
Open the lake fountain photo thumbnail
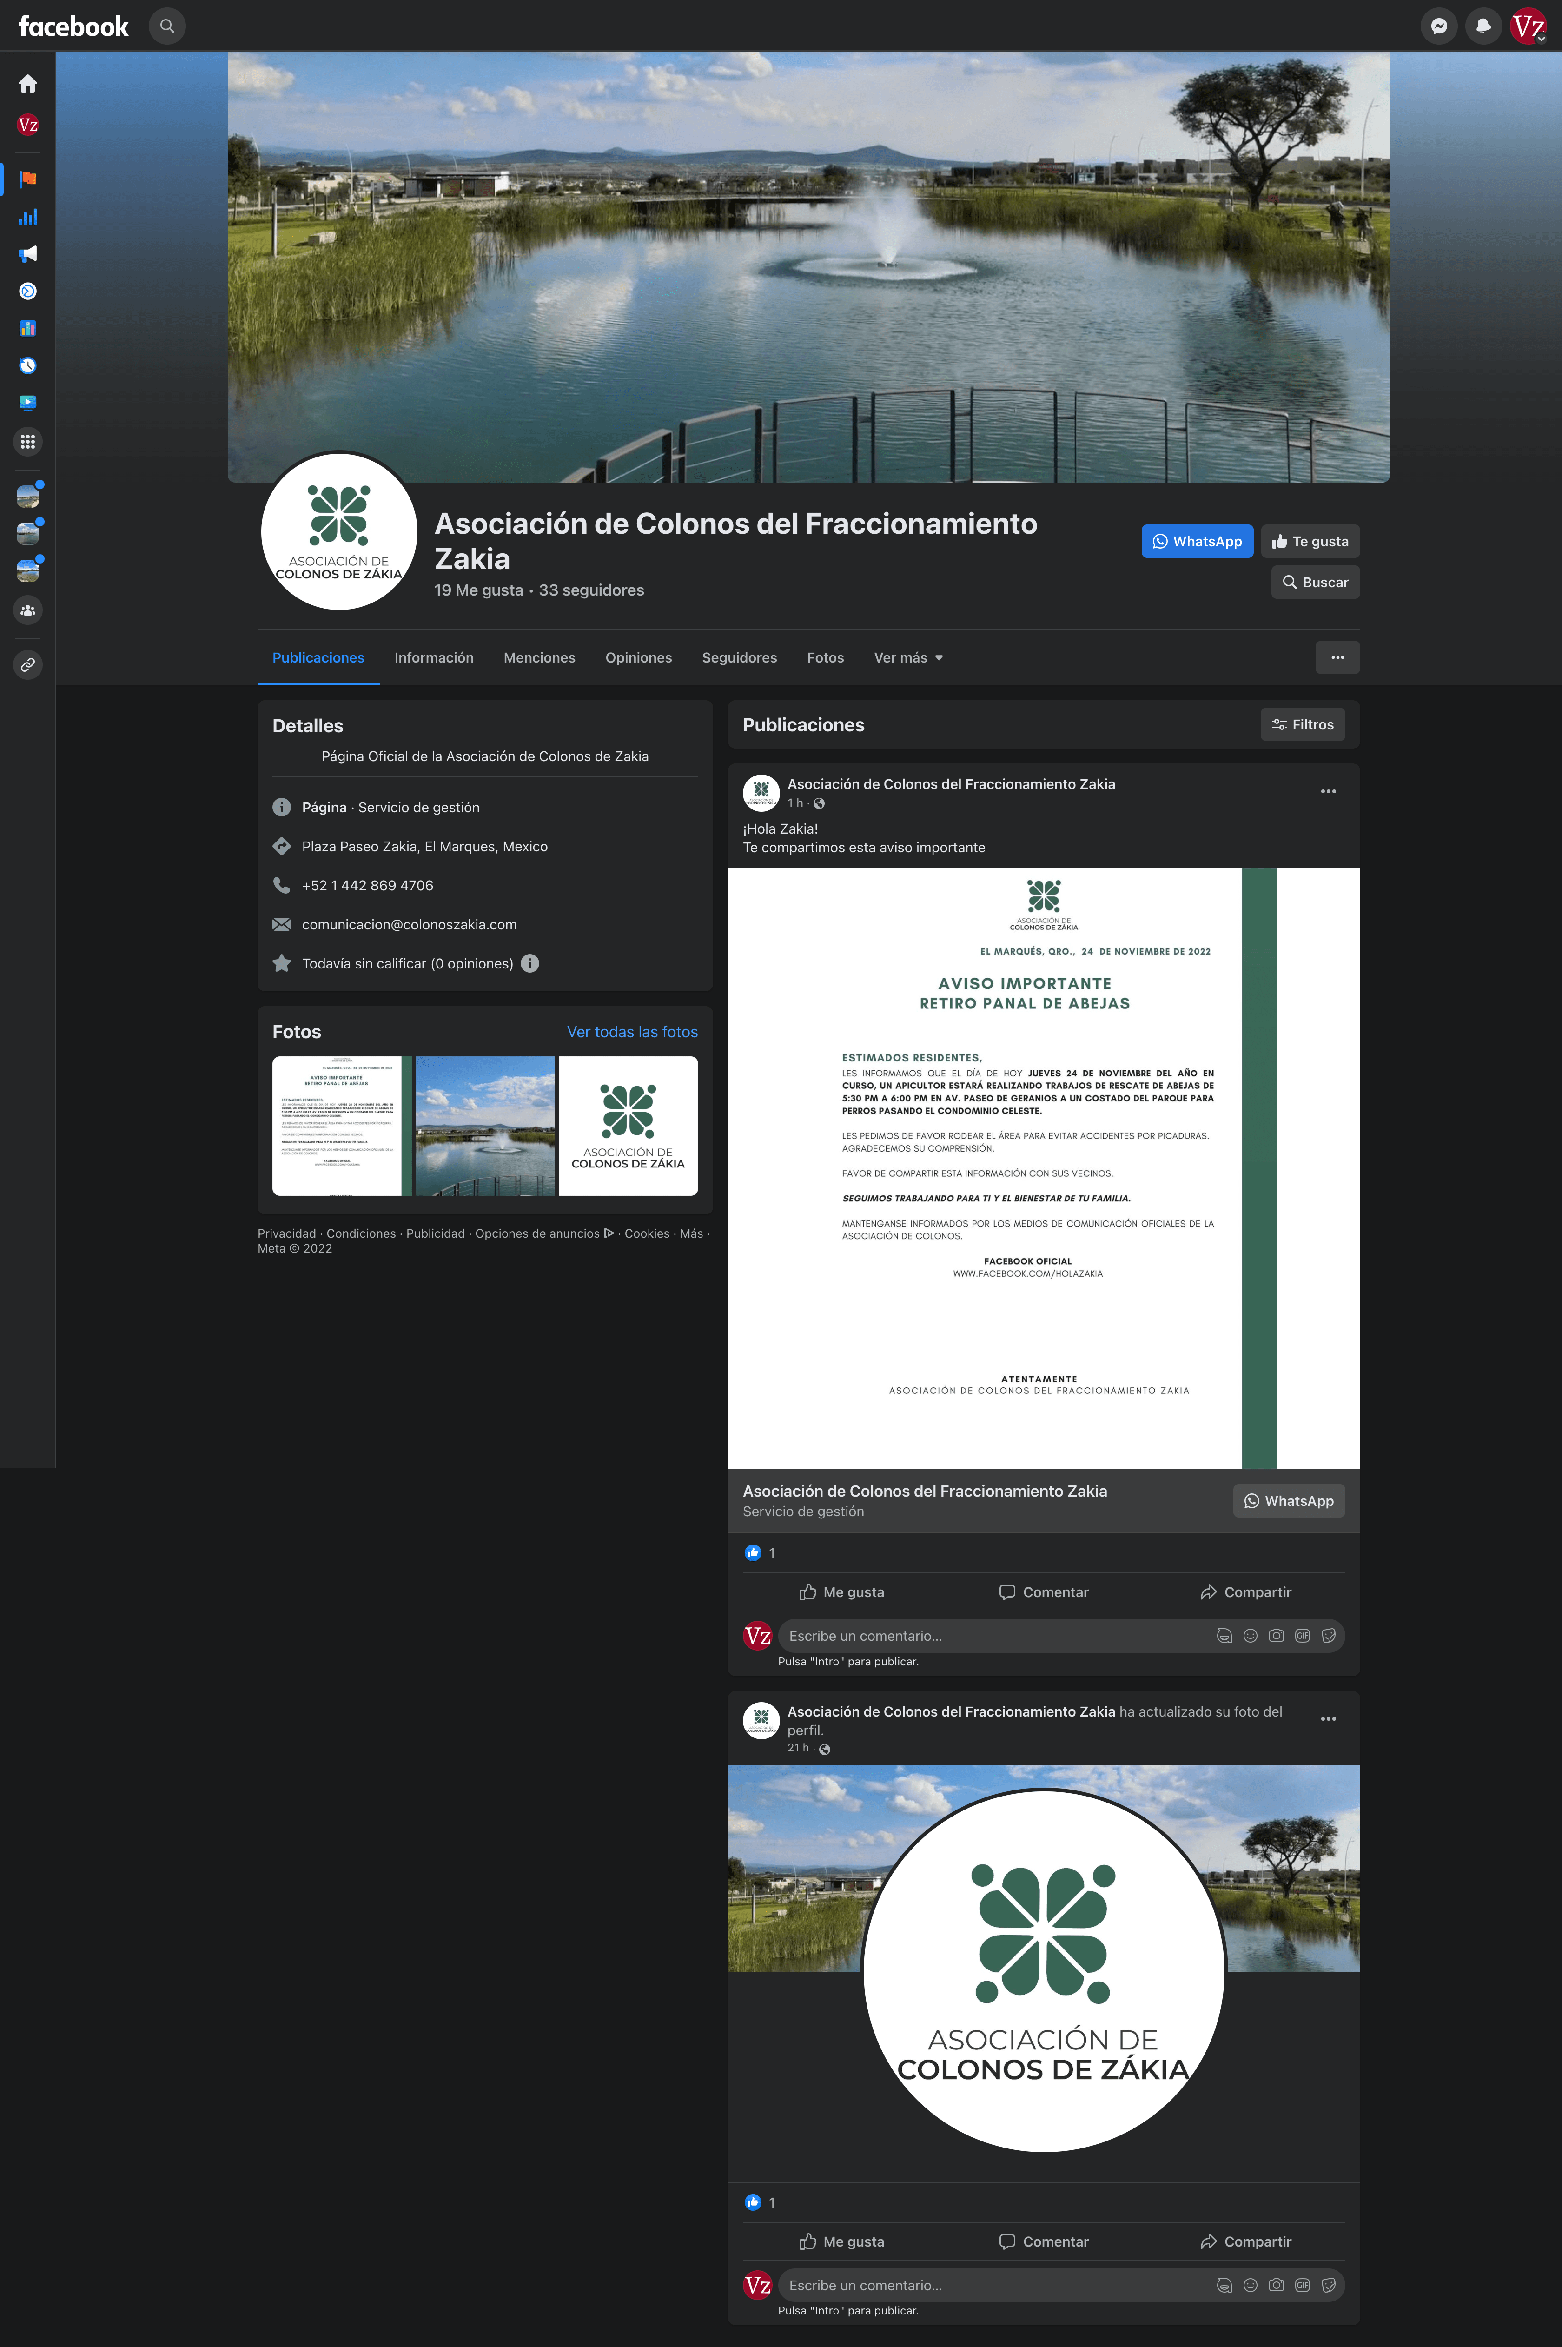coord(485,1126)
